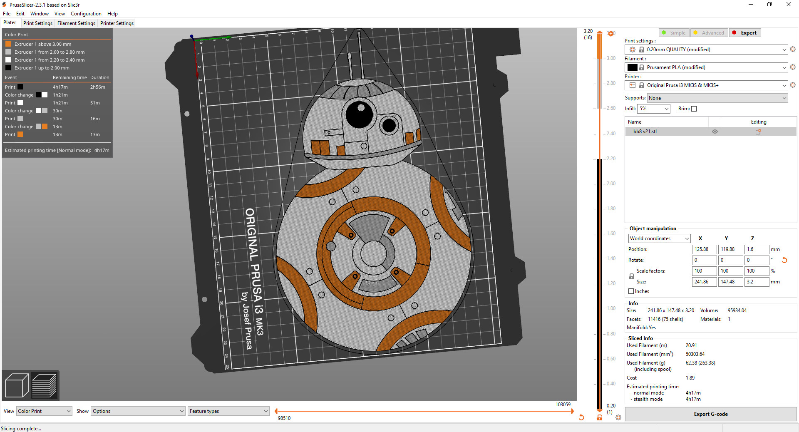The width and height of the screenshot is (799, 432).
Task: Open the Configuration menu
Action: (x=86, y=13)
